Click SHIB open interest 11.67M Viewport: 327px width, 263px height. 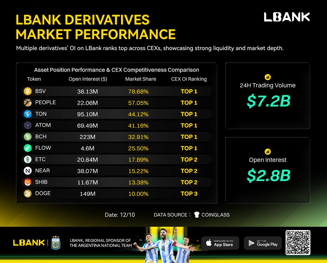[87, 182]
